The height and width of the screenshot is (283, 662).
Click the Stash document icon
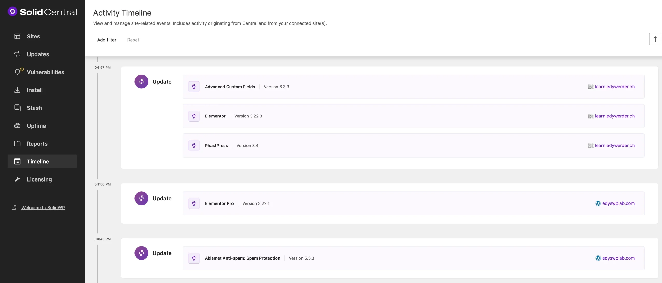17,108
